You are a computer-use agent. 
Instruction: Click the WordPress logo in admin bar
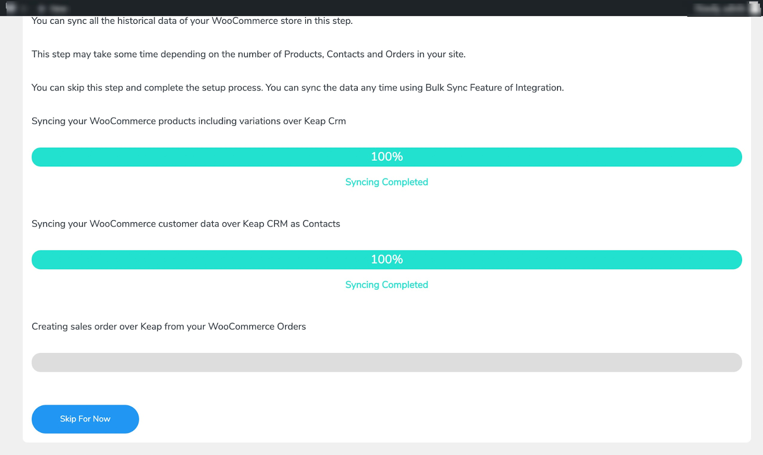10,8
